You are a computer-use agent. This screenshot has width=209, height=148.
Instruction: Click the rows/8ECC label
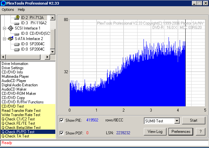[x=114, y=120]
